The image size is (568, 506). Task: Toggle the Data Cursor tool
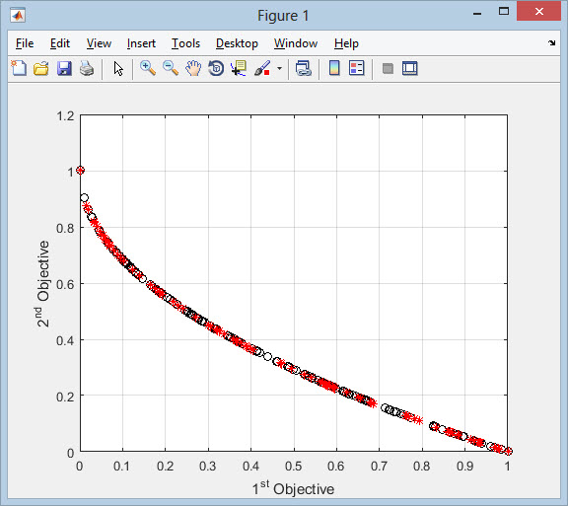pos(239,68)
